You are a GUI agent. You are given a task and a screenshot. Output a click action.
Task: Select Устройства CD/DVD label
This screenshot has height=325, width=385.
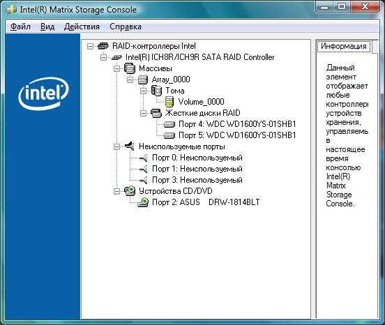click(176, 191)
